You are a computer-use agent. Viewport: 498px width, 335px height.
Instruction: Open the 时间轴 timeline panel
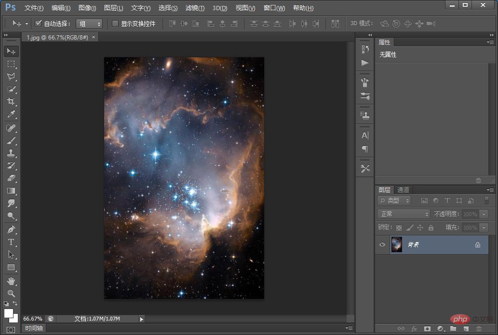pyautogui.click(x=34, y=328)
